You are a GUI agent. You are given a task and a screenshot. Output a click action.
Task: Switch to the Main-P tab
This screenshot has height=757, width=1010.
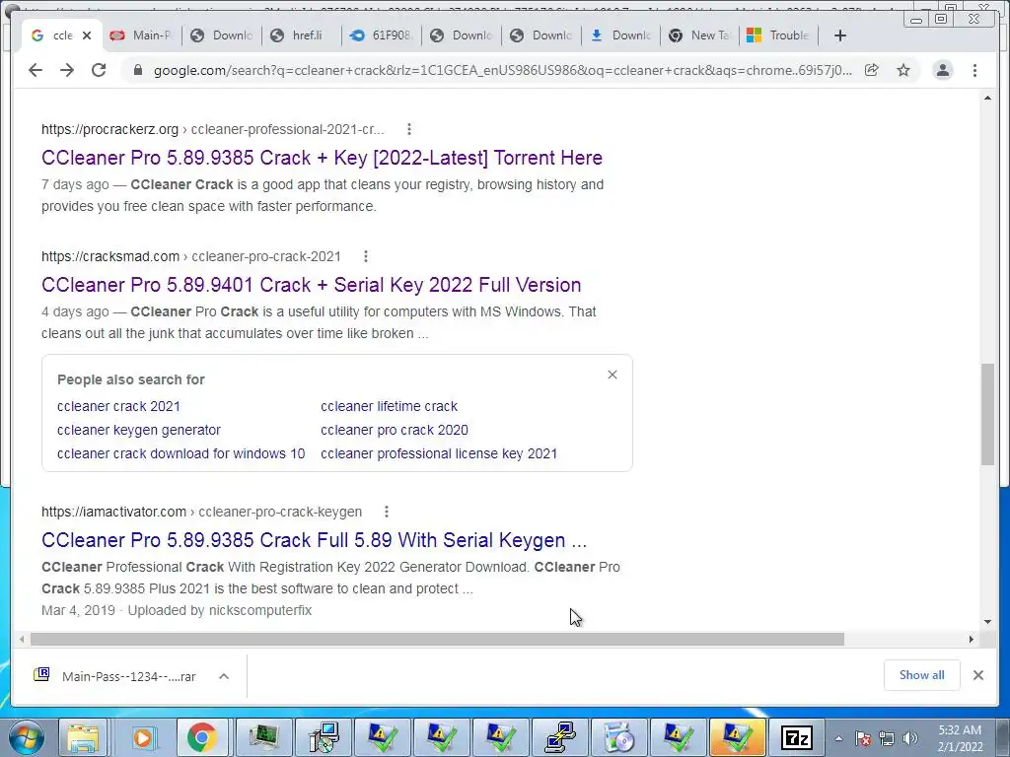click(142, 35)
